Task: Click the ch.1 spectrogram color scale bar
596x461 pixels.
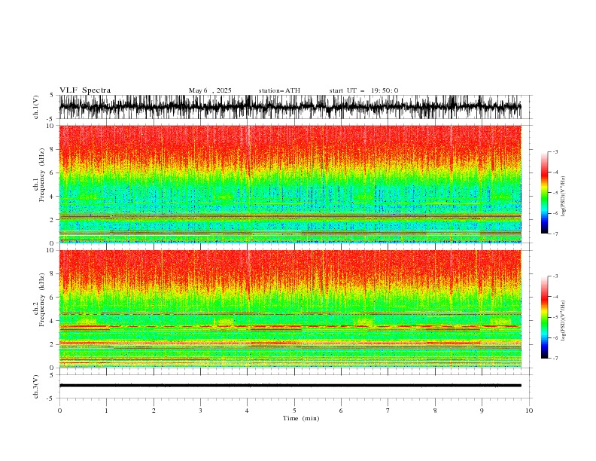Action: click(544, 193)
